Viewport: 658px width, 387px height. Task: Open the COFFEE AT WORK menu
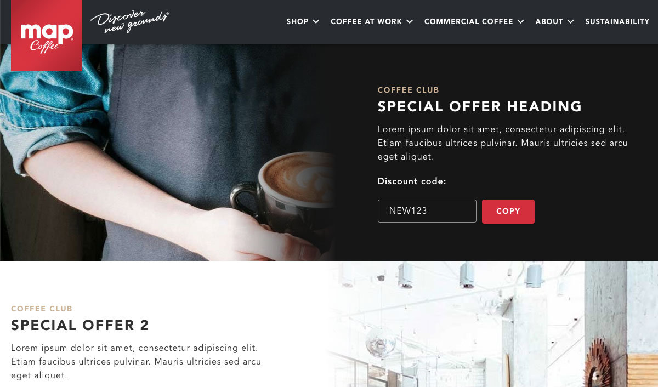point(366,22)
